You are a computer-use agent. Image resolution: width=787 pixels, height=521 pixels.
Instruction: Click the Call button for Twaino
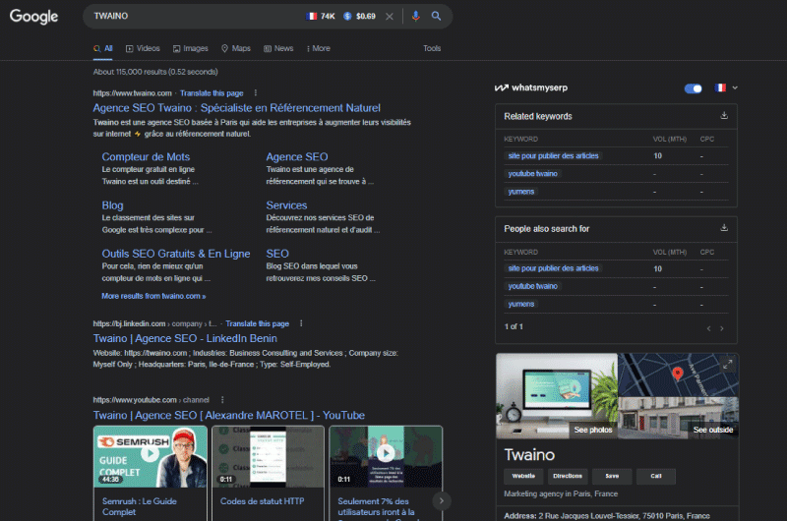point(656,476)
